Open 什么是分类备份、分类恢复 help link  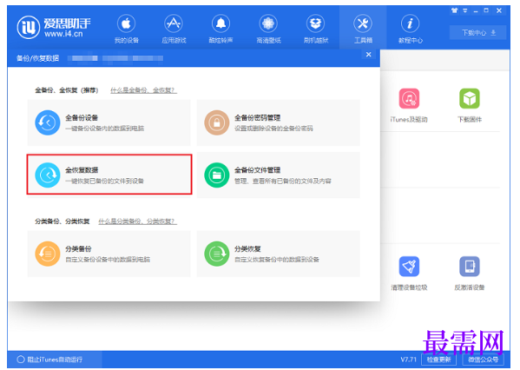tap(138, 221)
